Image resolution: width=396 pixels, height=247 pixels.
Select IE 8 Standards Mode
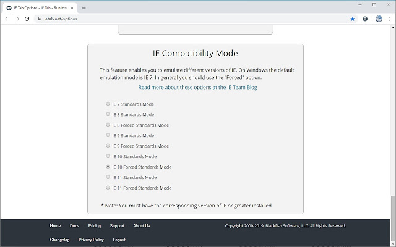coord(108,114)
